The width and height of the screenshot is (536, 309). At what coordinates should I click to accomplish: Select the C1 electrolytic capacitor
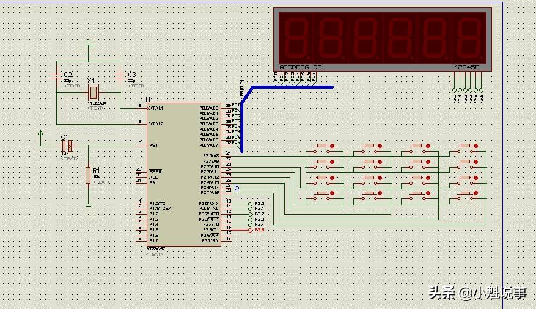pyautogui.click(x=67, y=146)
